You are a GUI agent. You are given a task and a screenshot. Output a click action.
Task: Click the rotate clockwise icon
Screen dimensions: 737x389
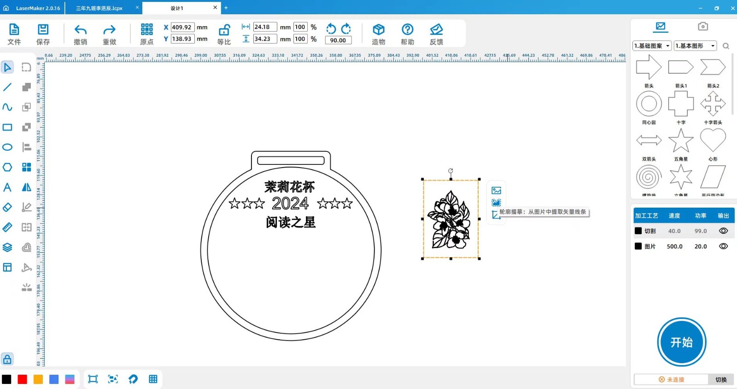346,29
